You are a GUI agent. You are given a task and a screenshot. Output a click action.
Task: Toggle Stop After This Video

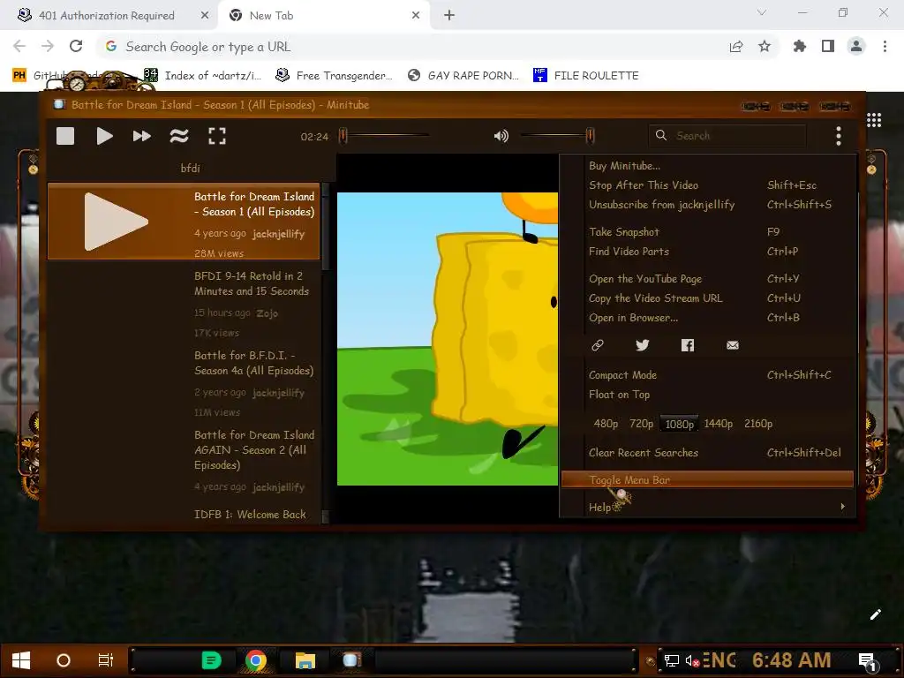[x=707, y=185]
